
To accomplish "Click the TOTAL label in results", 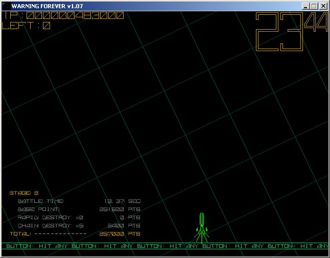I will 20,234.
